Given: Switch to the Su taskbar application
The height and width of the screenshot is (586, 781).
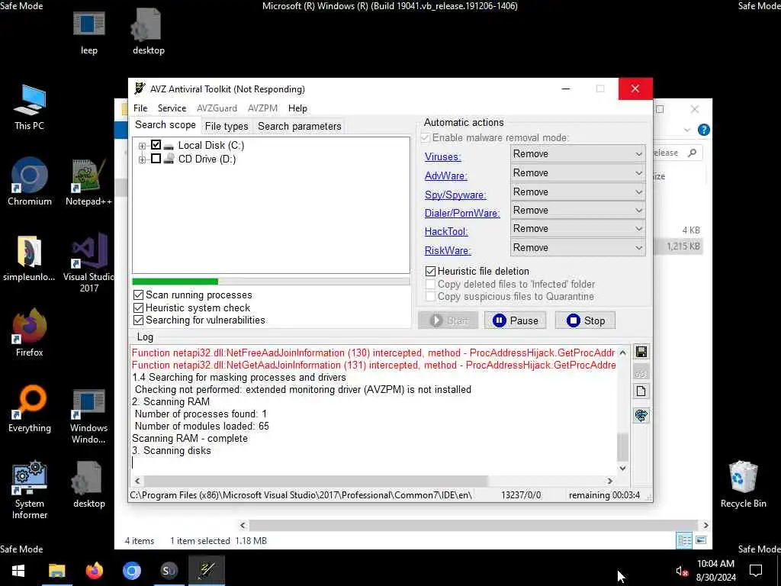Looking at the screenshot, I should pyautogui.click(x=169, y=571).
